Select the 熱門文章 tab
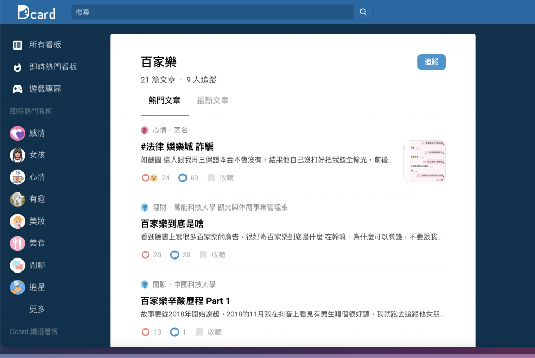Screen dimensions: 535x358 (x=165, y=101)
